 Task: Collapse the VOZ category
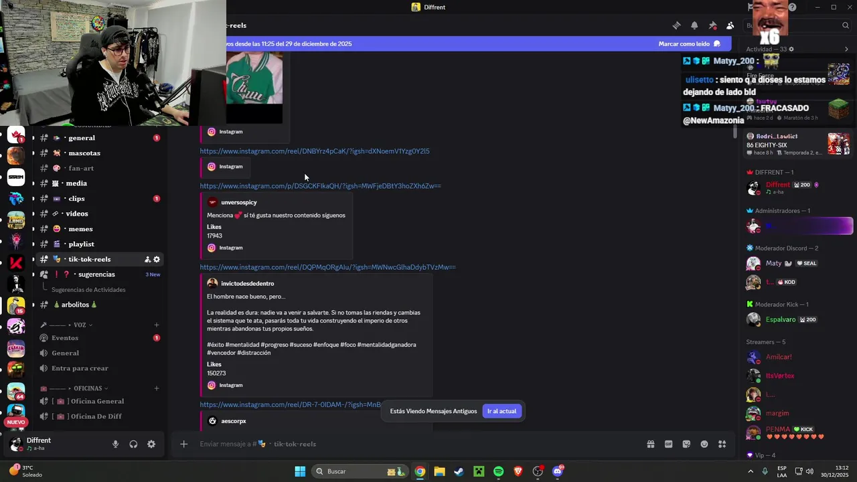coord(80,325)
